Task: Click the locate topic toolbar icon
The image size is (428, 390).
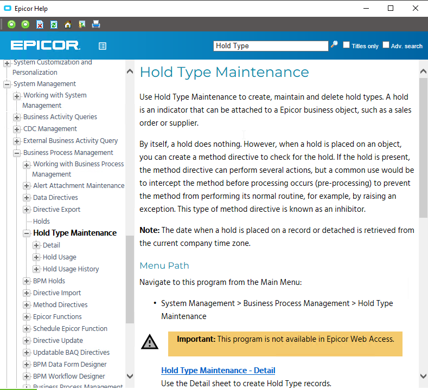Action: point(82,24)
